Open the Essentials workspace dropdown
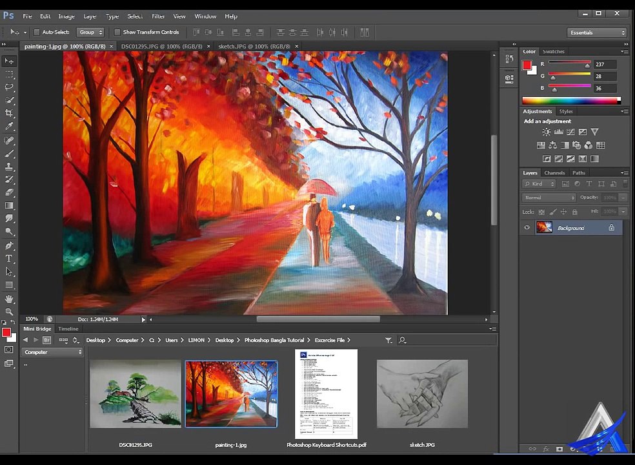 coord(597,32)
